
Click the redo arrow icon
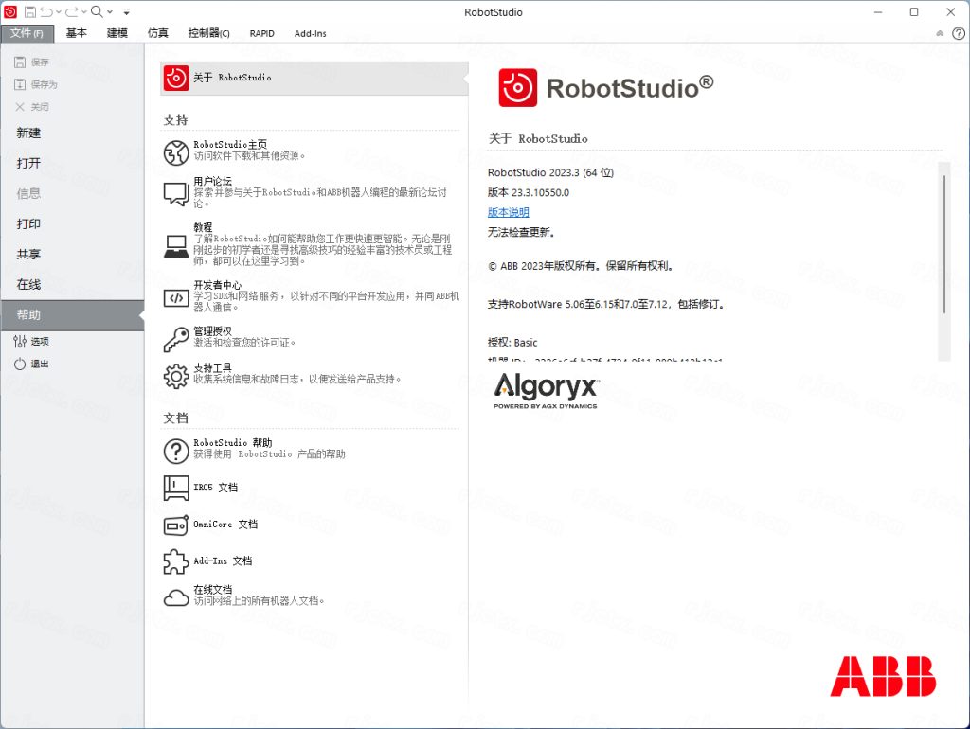[72, 11]
